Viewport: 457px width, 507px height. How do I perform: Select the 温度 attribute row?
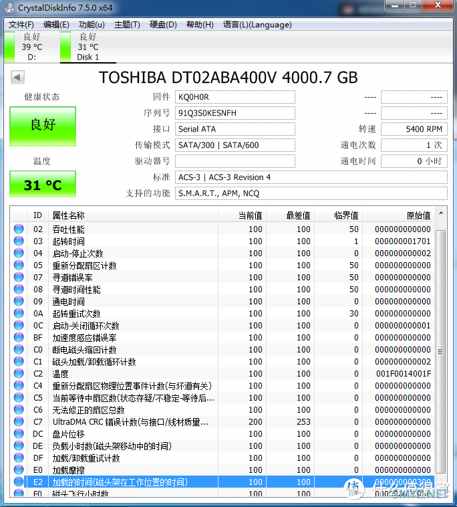pyautogui.click(x=222, y=373)
